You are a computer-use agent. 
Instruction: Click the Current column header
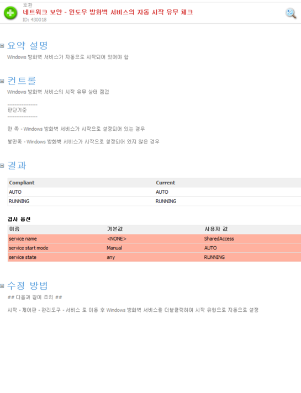pyautogui.click(x=166, y=183)
